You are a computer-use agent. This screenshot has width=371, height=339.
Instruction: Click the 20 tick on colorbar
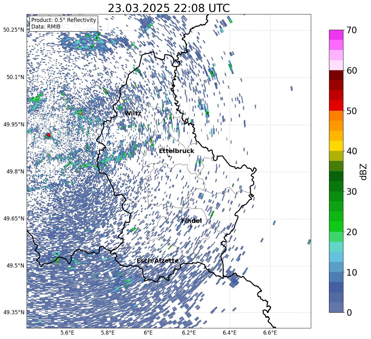point(352,232)
